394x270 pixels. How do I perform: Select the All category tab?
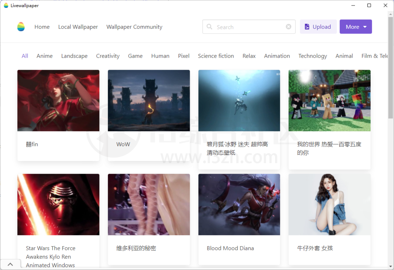point(25,56)
